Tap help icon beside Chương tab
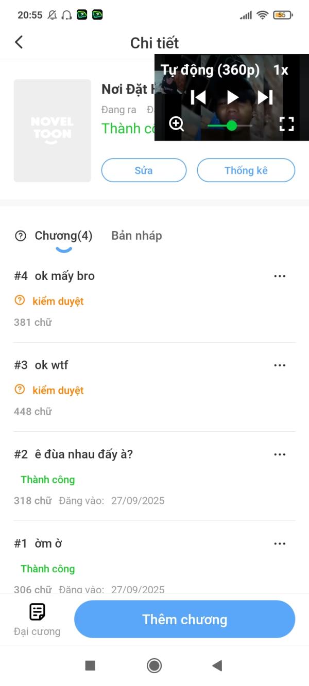309x686 pixels. point(21,236)
